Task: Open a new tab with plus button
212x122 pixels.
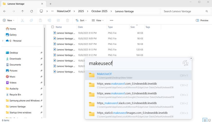Action: pyautogui.click(x=50, y=4)
